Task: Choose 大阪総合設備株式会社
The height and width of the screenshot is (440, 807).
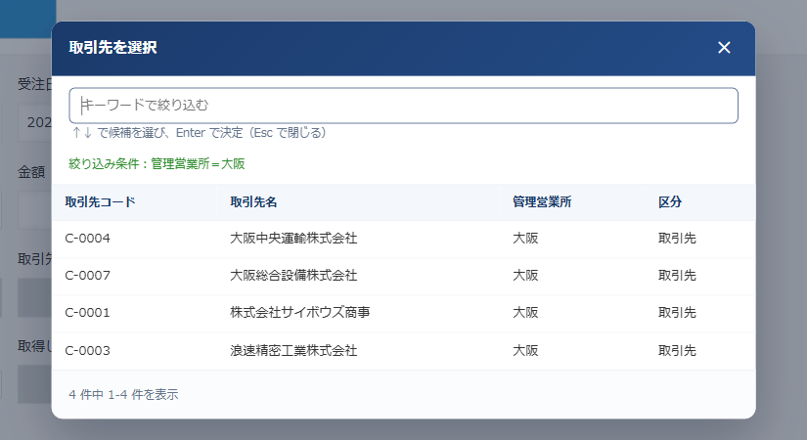Action: (293, 276)
